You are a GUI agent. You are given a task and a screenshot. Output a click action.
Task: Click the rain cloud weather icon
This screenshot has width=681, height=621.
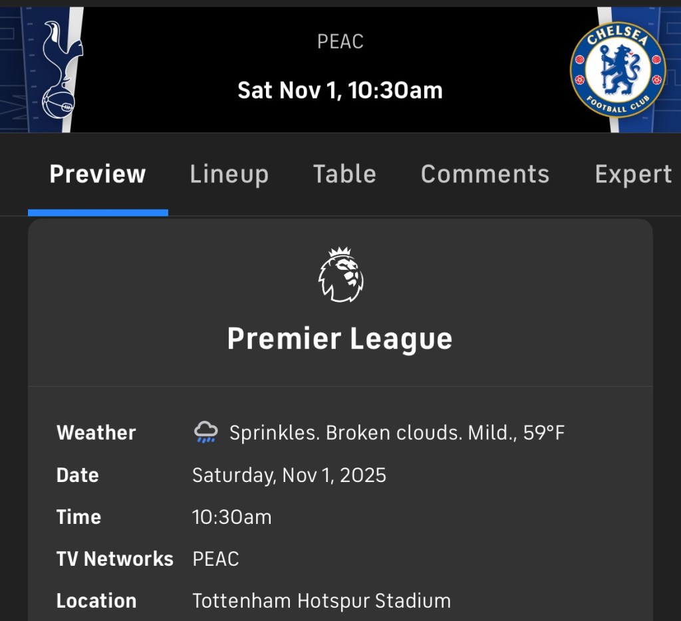pos(205,432)
